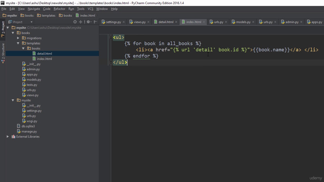Image resolution: width=324 pixels, height=182 pixels.
Task: Click index.html breadcrumb in navigation bar
Action: tap(85, 15)
